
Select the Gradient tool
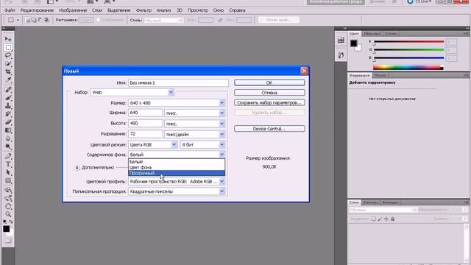tap(8, 130)
